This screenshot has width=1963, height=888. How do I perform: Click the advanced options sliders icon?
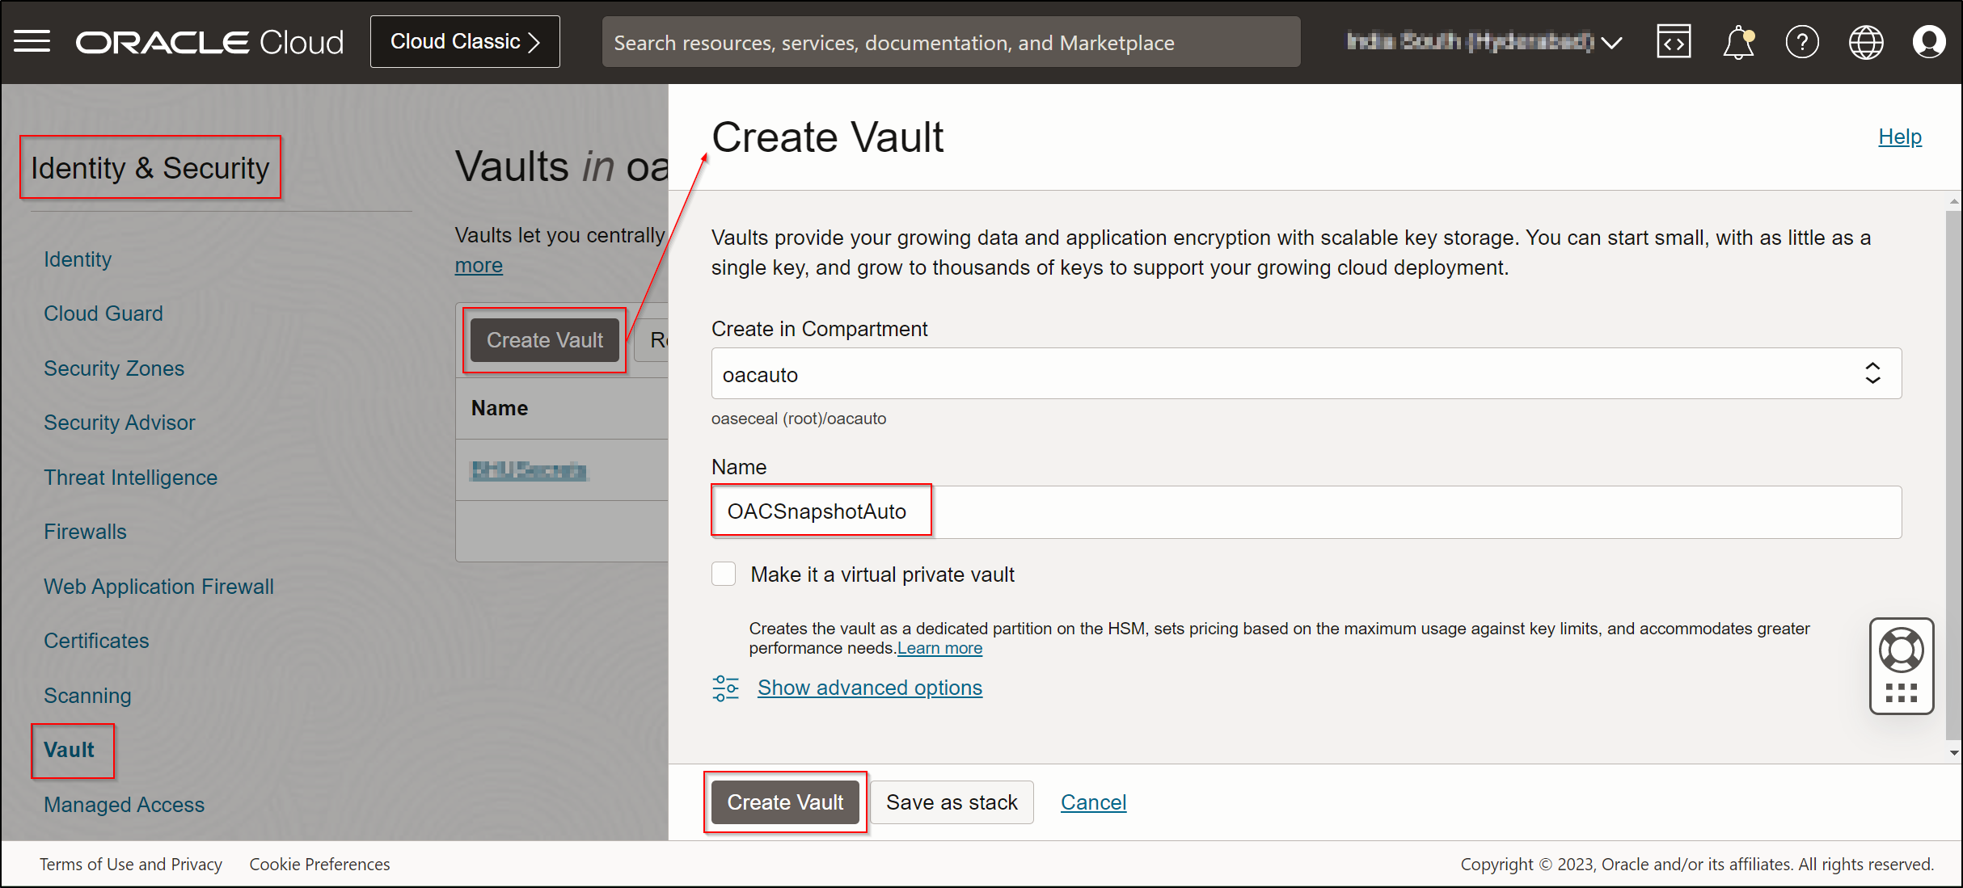[725, 688]
